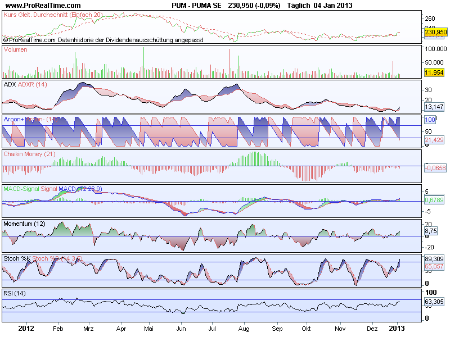Click the 'Feb' month on time axis
Viewport: 450px width, 337px height.
pyautogui.click(x=58, y=329)
